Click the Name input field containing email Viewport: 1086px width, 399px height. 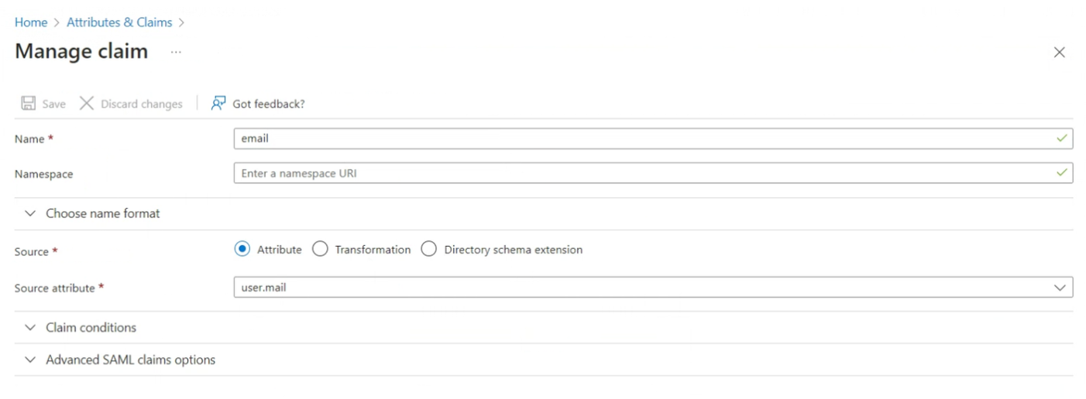click(653, 138)
